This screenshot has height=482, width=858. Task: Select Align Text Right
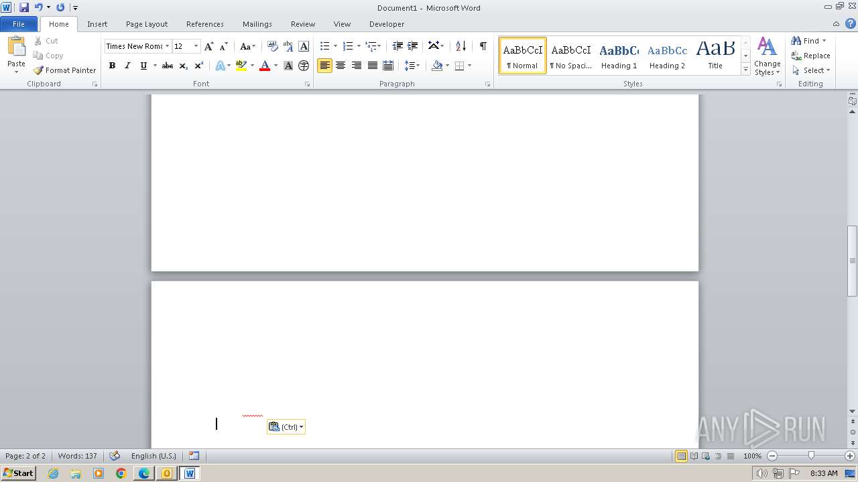click(356, 66)
